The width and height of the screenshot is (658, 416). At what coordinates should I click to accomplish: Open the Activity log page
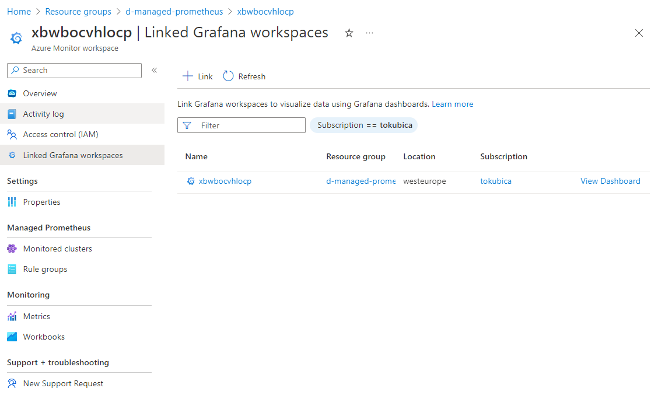[43, 114]
